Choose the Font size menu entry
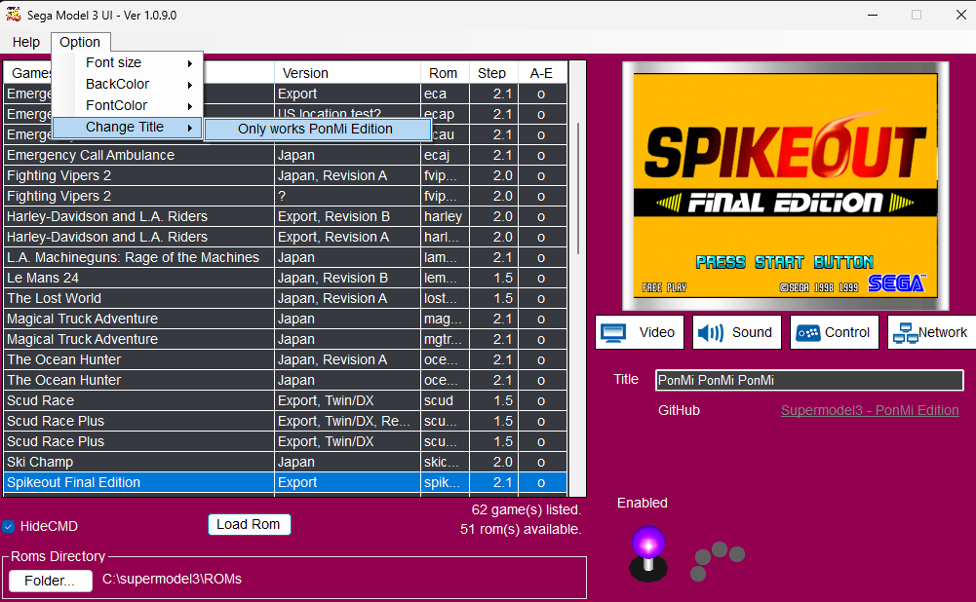Screen dimensions: 976x602 (128, 62)
